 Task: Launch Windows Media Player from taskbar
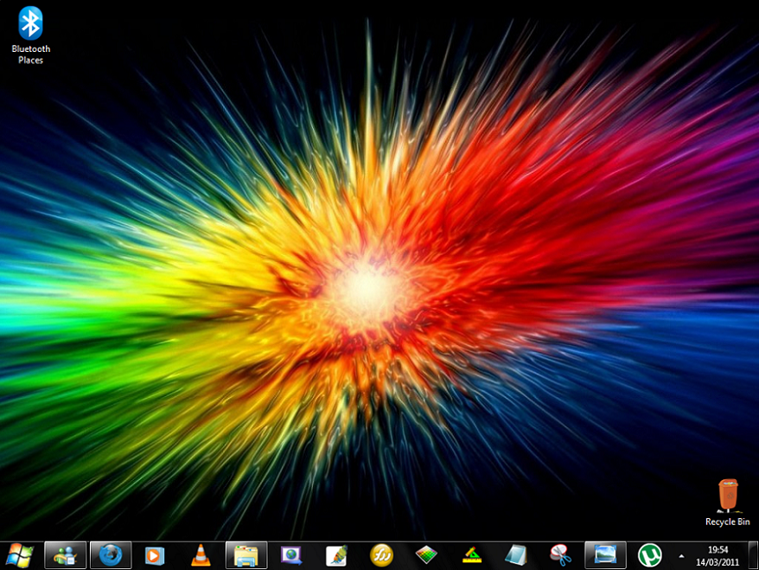pyautogui.click(x=155, y=555)
